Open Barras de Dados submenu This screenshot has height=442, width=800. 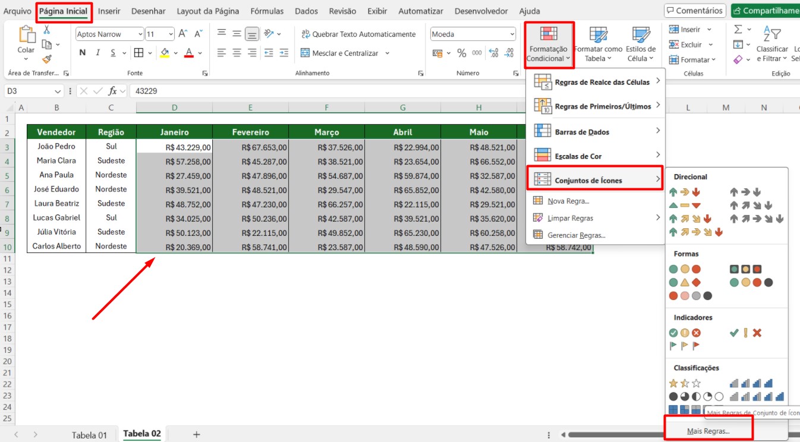coord(596,131)
